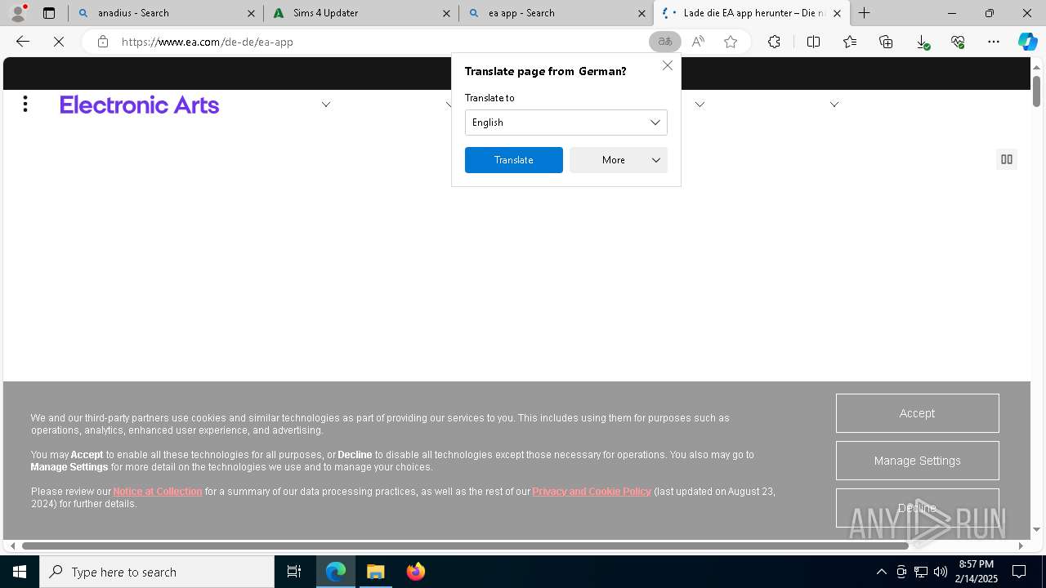Click the horizontal page scrollbar
Image resolution: width=1046 pixels, height=588 pixels.
click(x=465, y=546)
